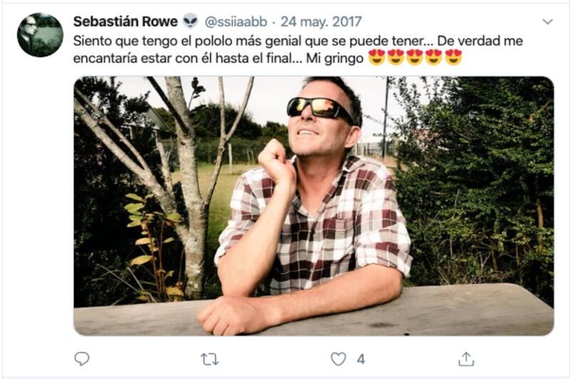
Task: Click the last heart-eyes emoji
Action: [453, 58]
